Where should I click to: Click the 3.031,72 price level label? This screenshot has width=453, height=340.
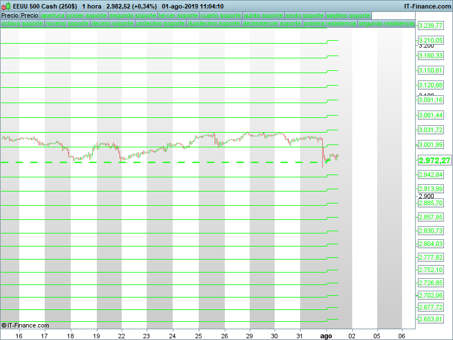(x=431, y=130)
